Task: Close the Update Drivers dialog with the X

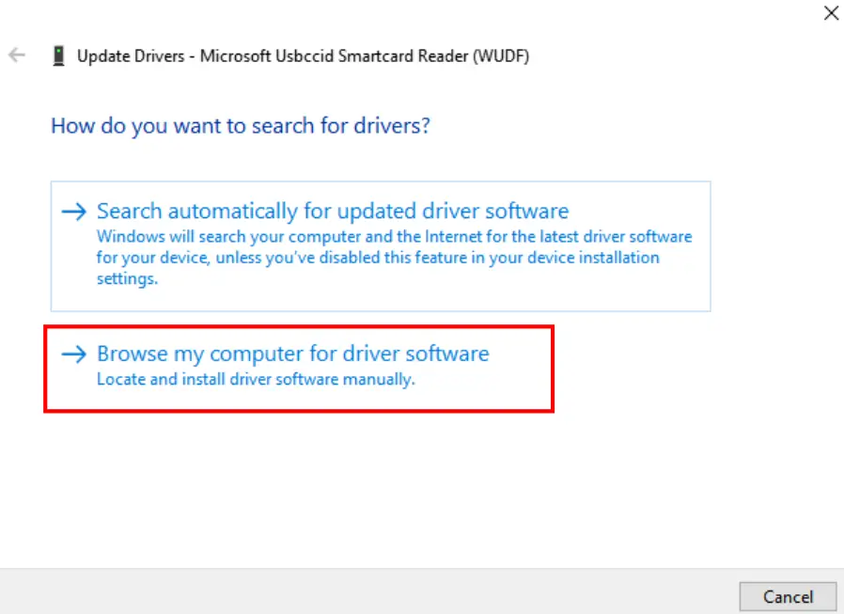Action: pyautogui.click(x=831, y=13)
